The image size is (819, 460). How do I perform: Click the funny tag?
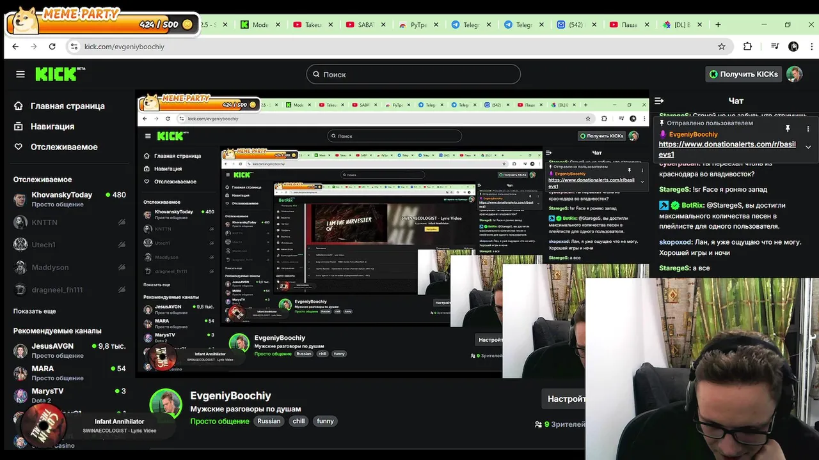[325, 421]
